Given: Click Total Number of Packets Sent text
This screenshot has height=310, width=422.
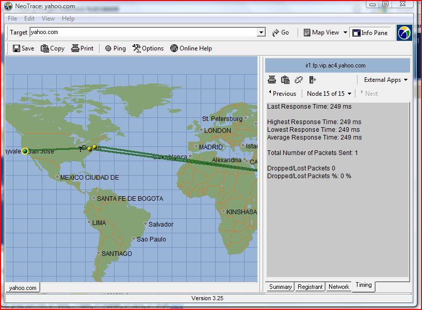Looking at the screenshot, I should pos(313,153).
